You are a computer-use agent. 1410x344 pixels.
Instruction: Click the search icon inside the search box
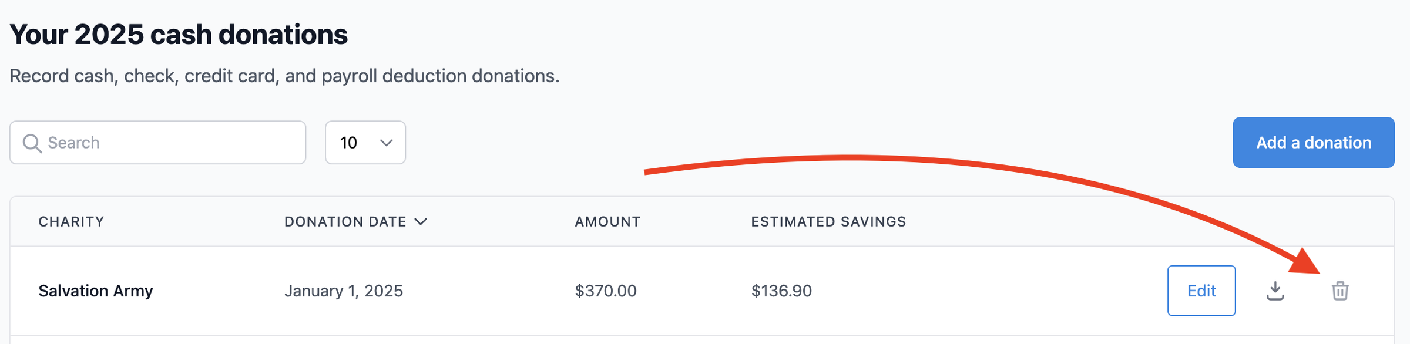(32, 142)
